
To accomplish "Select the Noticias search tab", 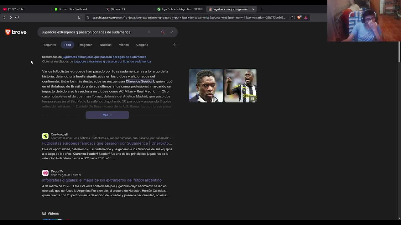I will 106,45.
